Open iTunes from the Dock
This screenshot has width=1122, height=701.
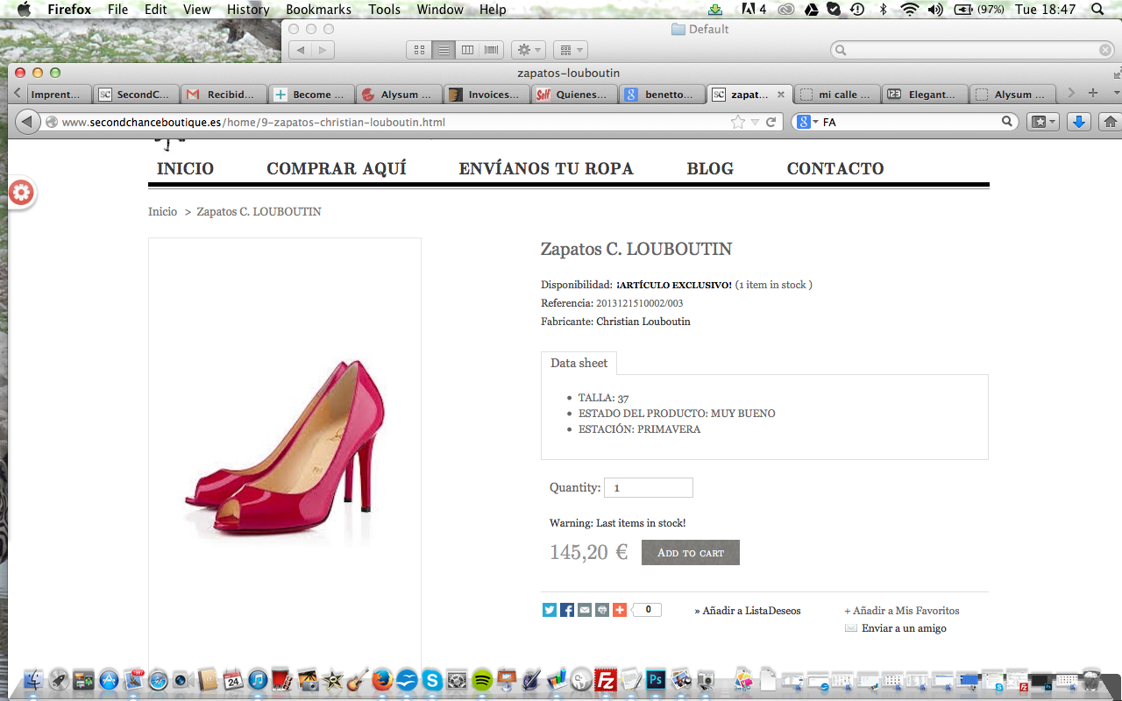258,679
